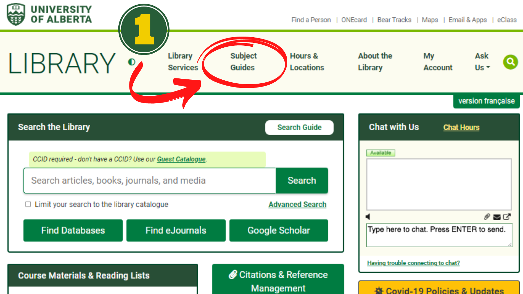Click the Find a Person link
523x294 pixels.
click(311, 20)
